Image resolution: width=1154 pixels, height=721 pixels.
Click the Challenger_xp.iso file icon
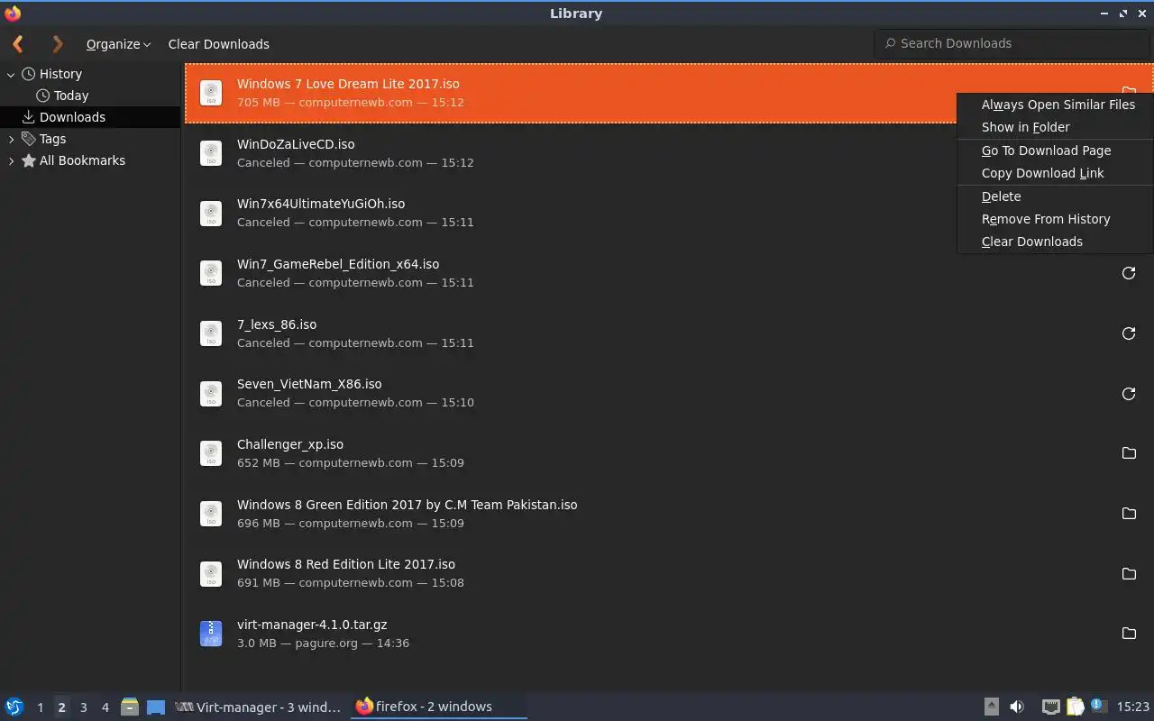[x=211, y=453]
